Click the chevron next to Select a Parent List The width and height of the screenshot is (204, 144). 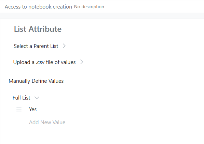[64, 46]
